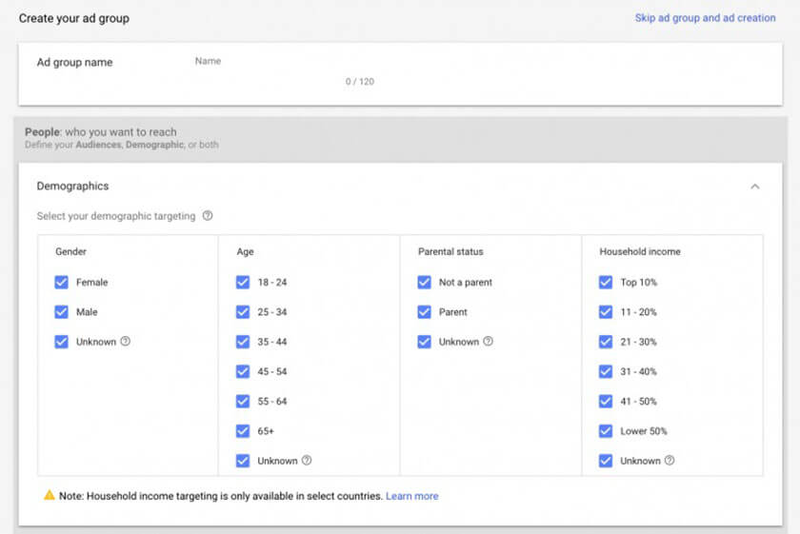This screenshot has height=534, width=800.
Task: Disable Top 10% household income
Action: (606, 283)
